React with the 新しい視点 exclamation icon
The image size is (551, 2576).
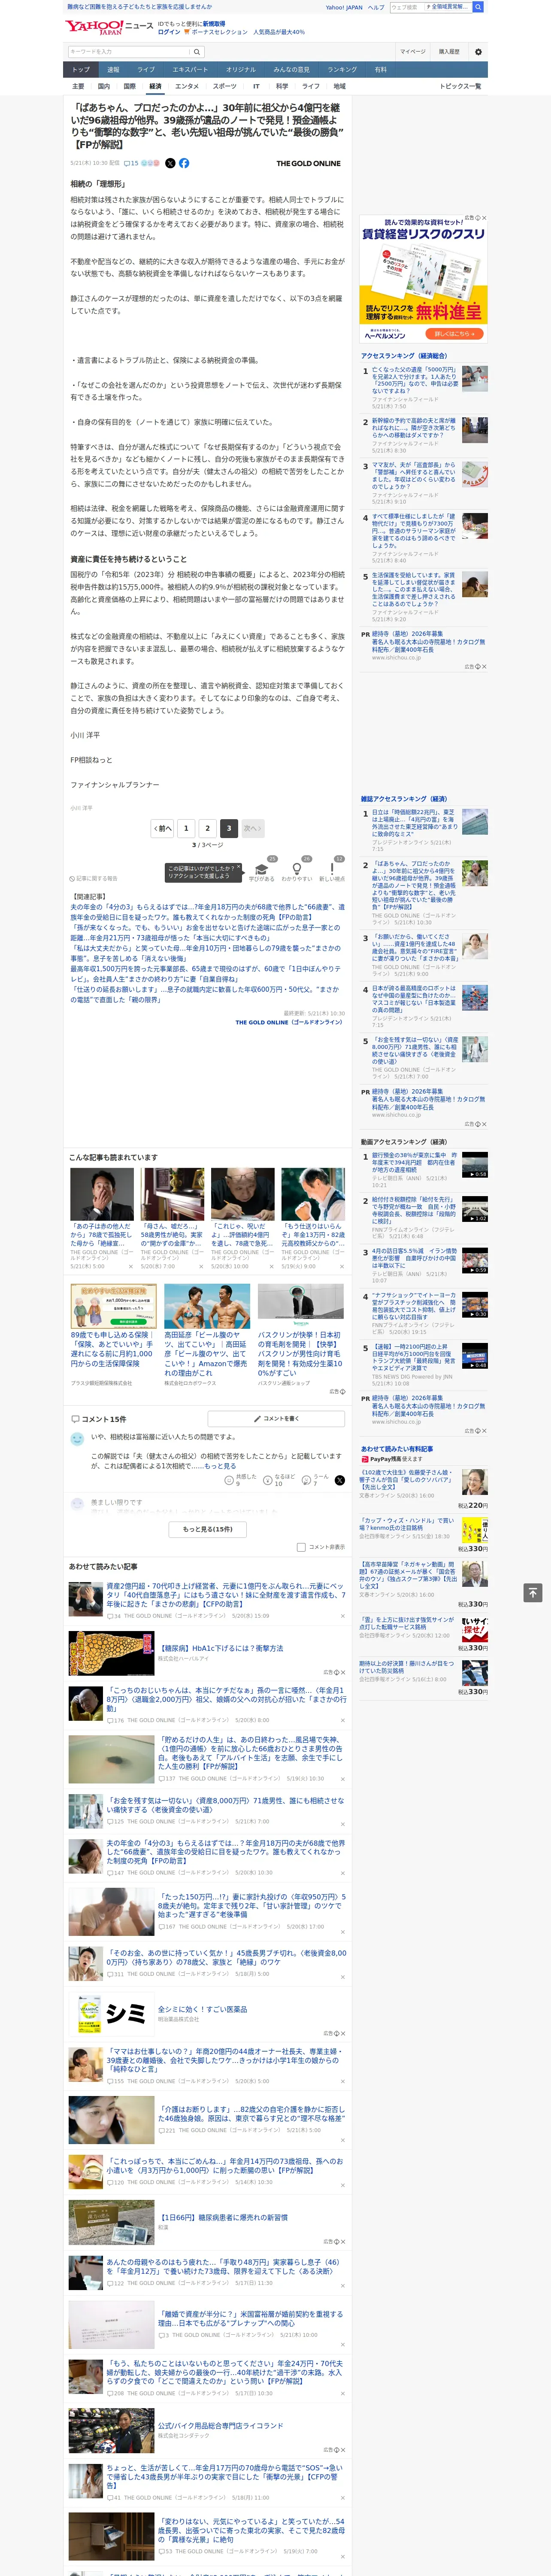click(332, 869)
